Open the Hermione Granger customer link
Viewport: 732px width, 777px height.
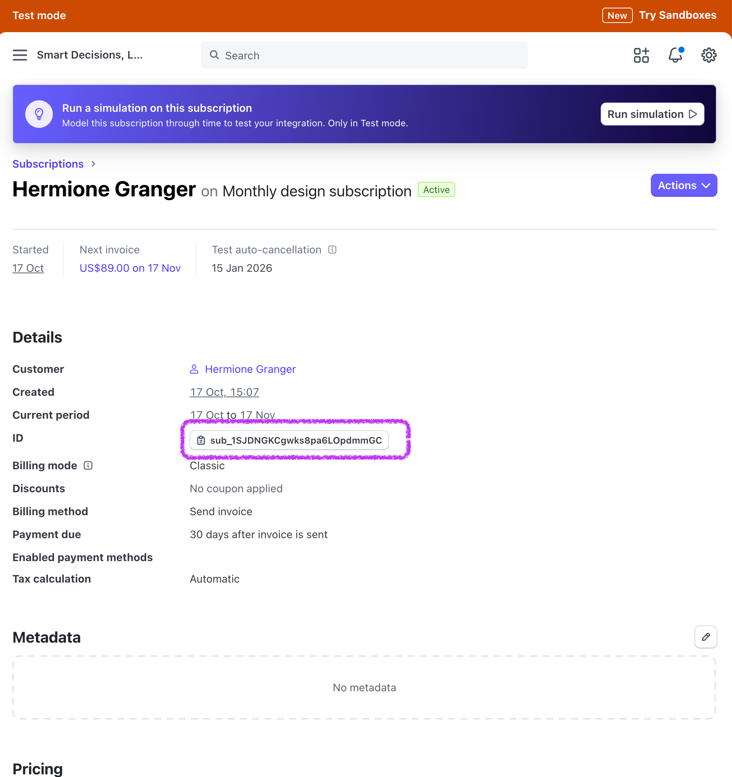coord(250,369)
